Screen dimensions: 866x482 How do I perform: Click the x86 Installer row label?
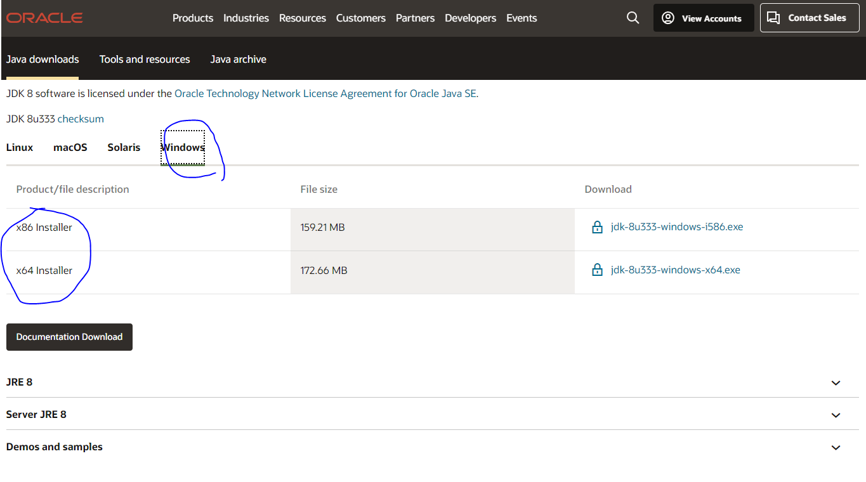click(x=44, y=227)
